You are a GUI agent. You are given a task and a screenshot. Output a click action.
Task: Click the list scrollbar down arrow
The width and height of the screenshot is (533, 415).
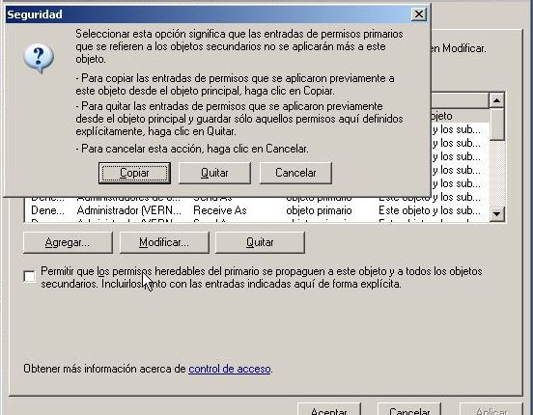tap(496, 214)
